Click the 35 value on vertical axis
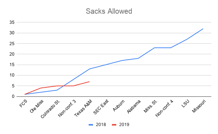Screen dimensions: 218x134 click(12, 22)
